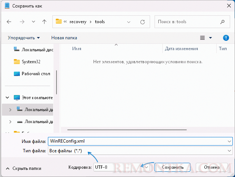Go up one folder level
The height and width of the screenshot is (177, 235).
coord(44,22)
